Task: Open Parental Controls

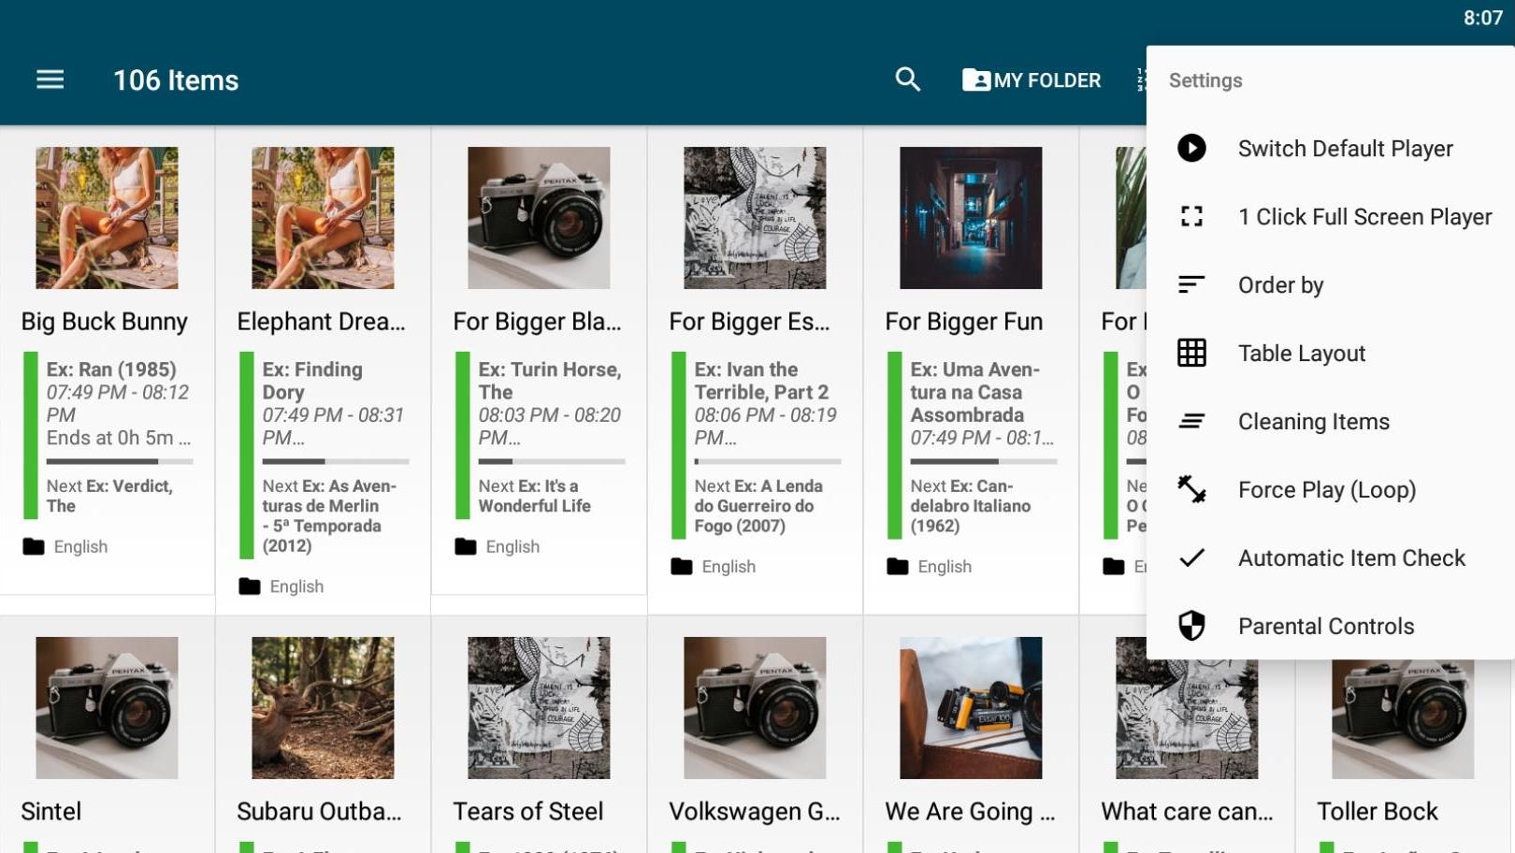Action: pos(1330,626)
